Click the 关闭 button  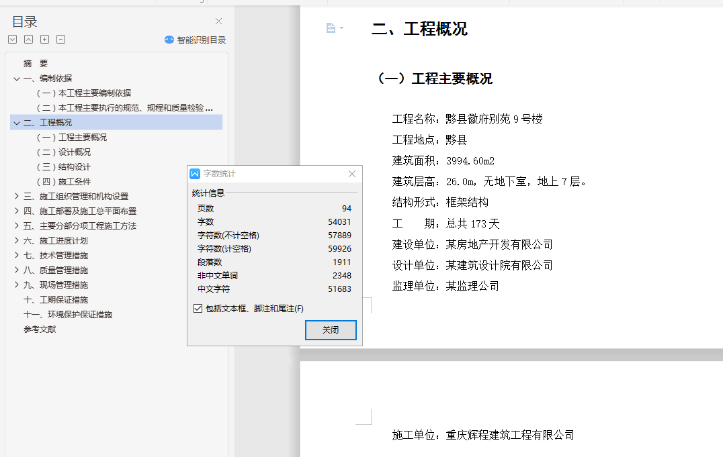click(x=331, y=330)
